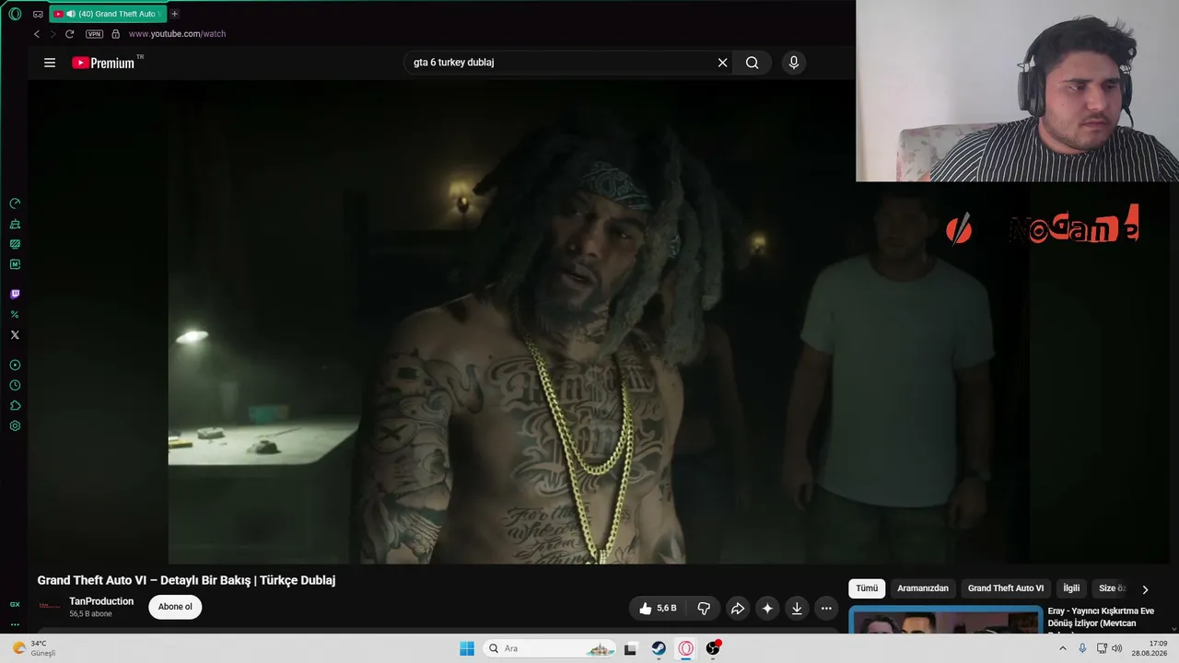Open the Player sidebar icon
This screenshot has height=663, width=1179.
coord(15,366)
